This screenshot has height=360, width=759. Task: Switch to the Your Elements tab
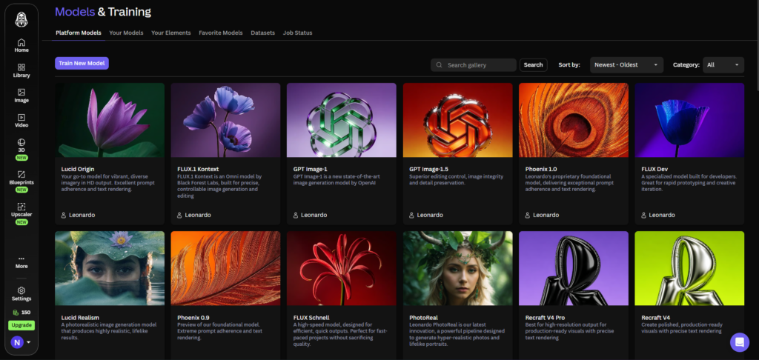pyautogui.click(x=171, y=33)
